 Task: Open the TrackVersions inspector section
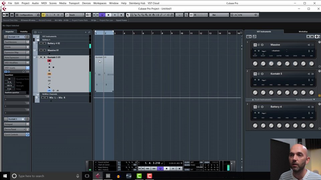pyautogui.click(x=15, y=42)
